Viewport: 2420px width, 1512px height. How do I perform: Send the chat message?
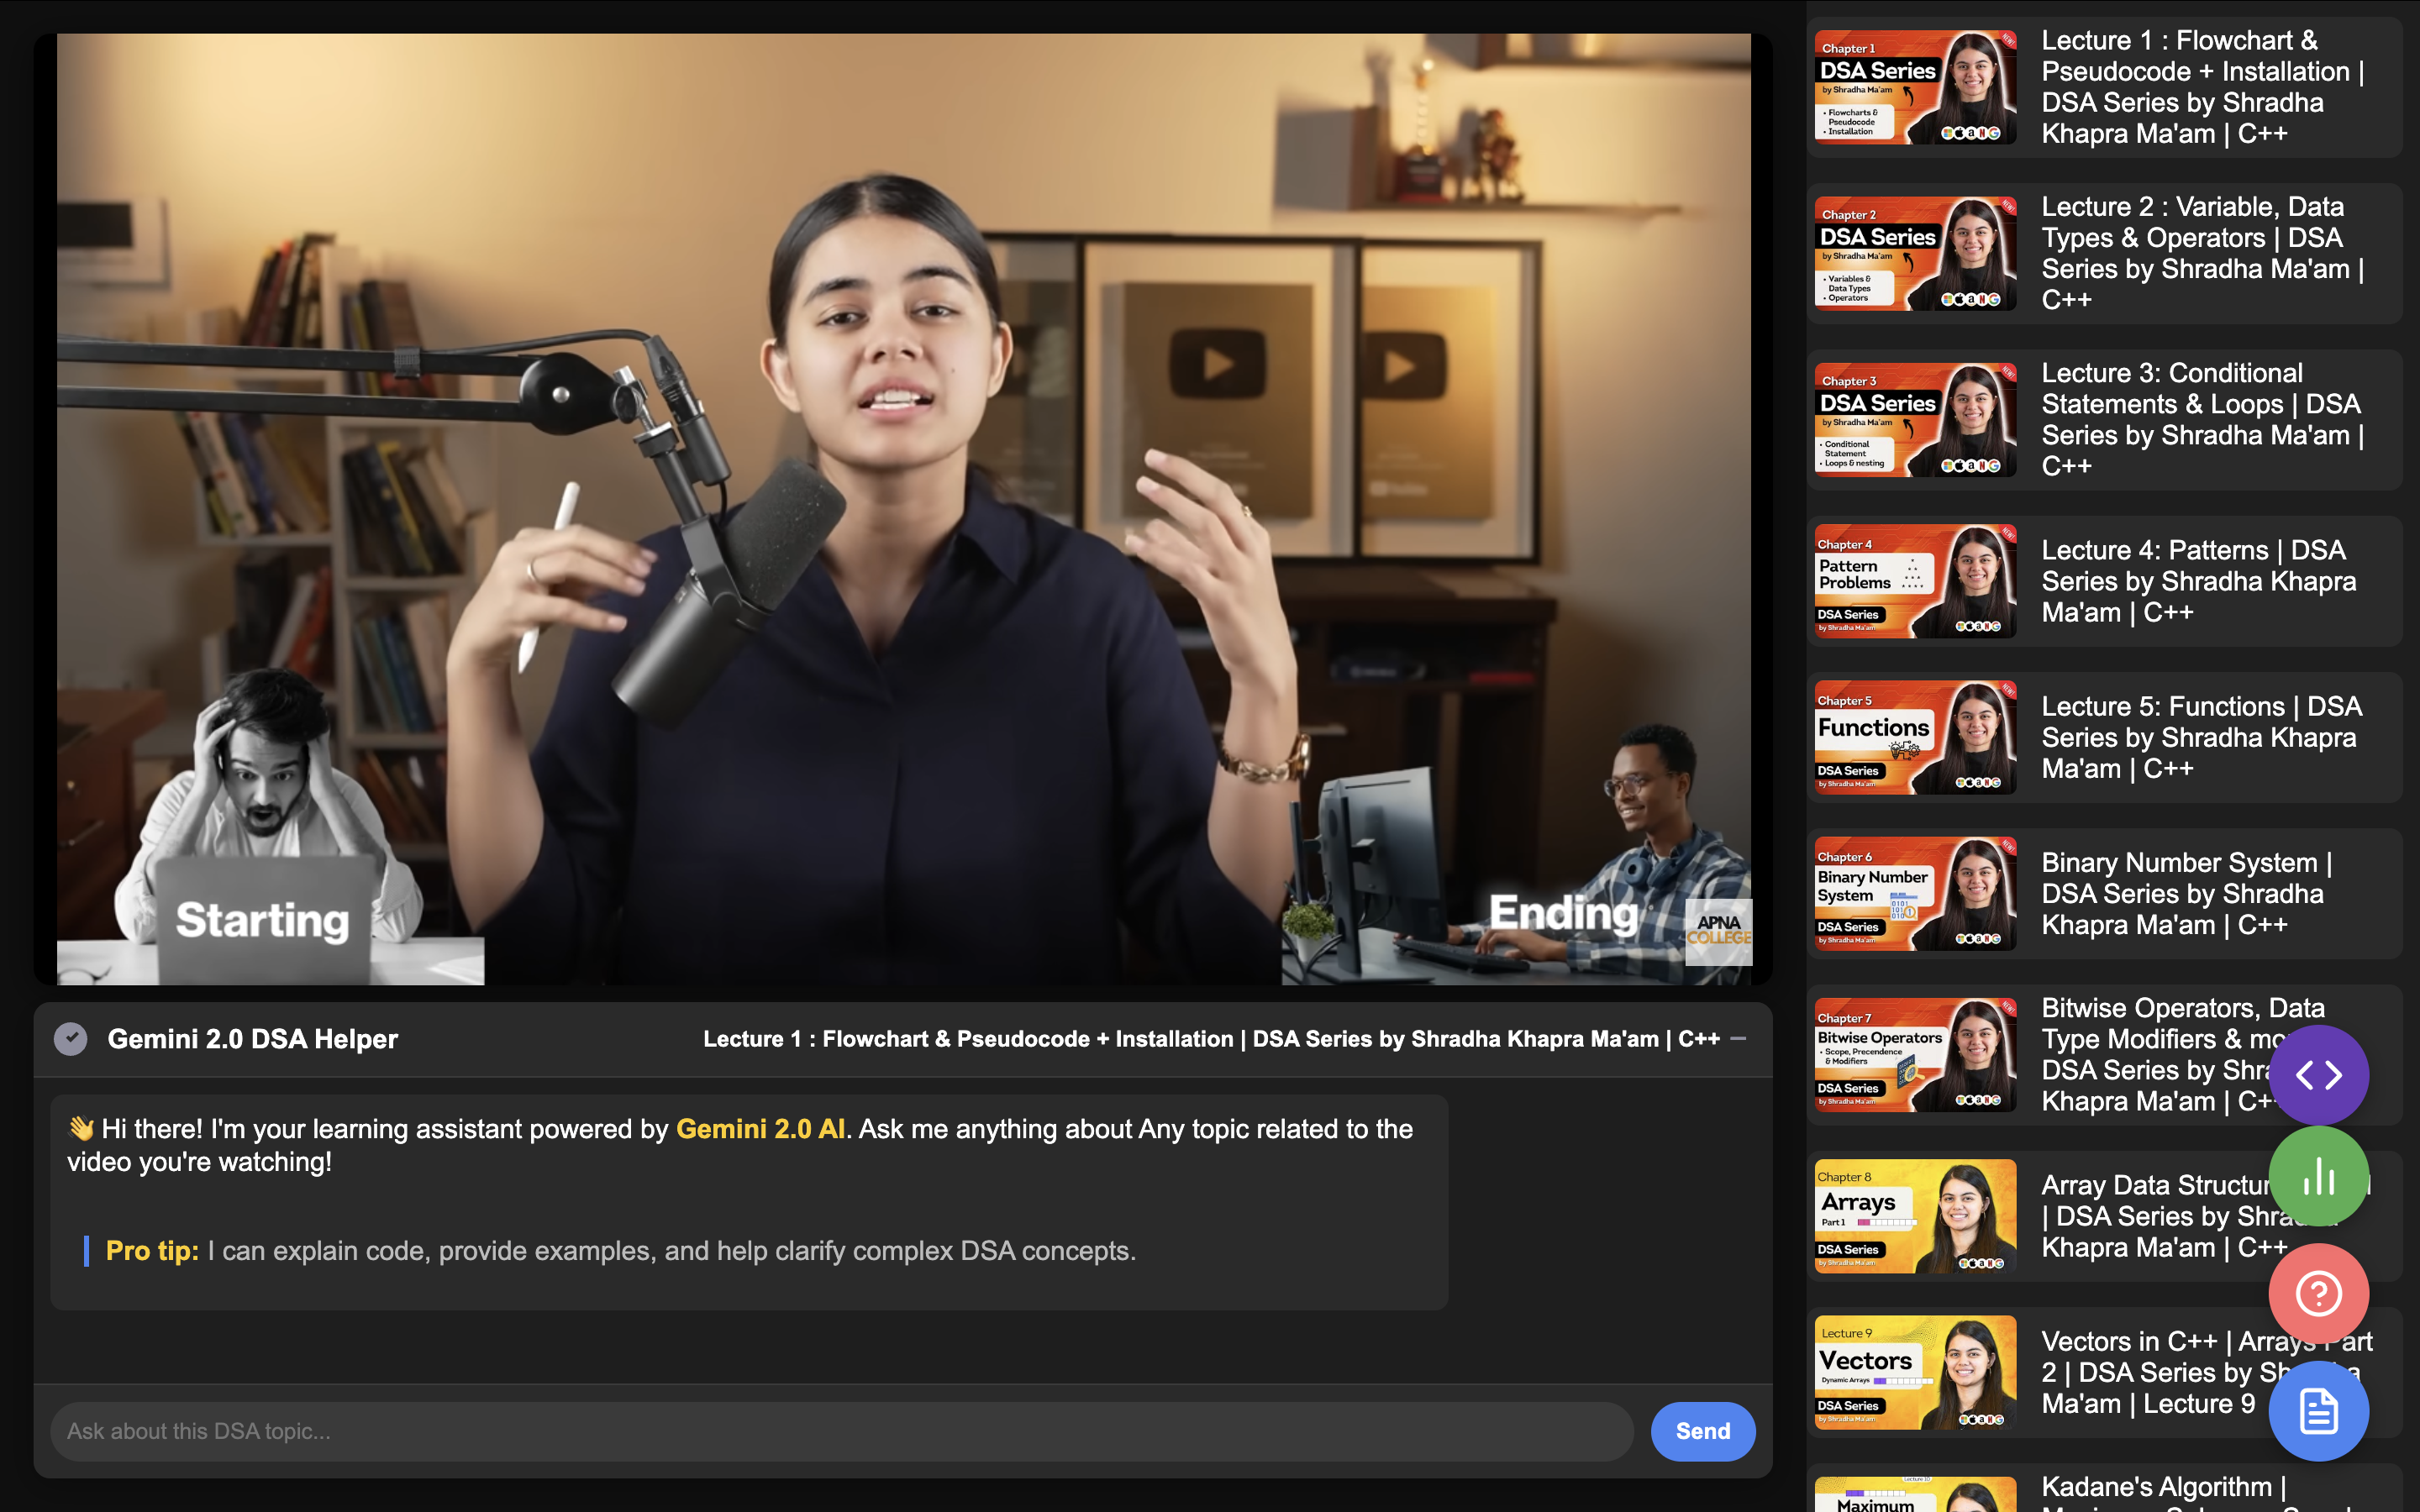pyautogui.click(x=1702, y=1431)
